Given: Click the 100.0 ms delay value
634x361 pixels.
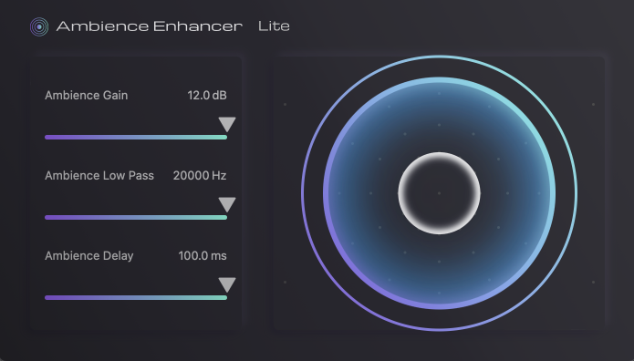Looking at the screenshot, I should click(203, 256).
